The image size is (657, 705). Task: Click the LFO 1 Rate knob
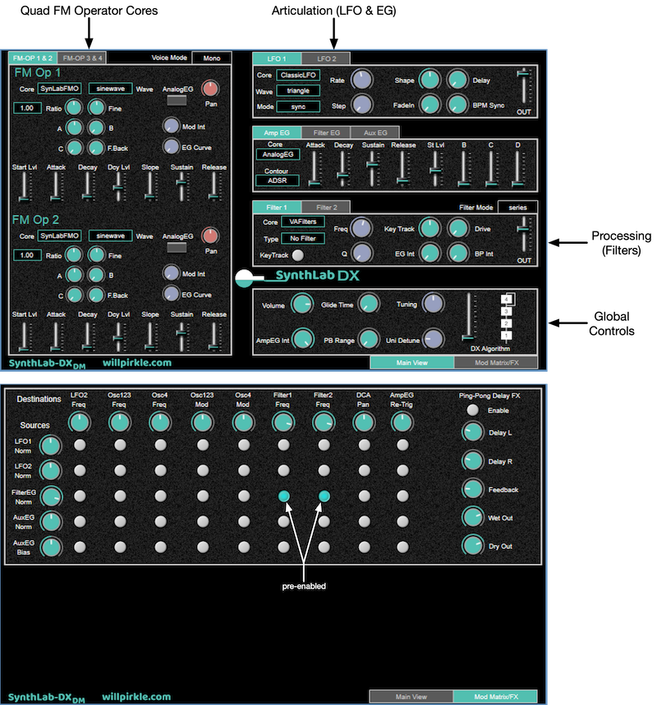coord(362,80)
